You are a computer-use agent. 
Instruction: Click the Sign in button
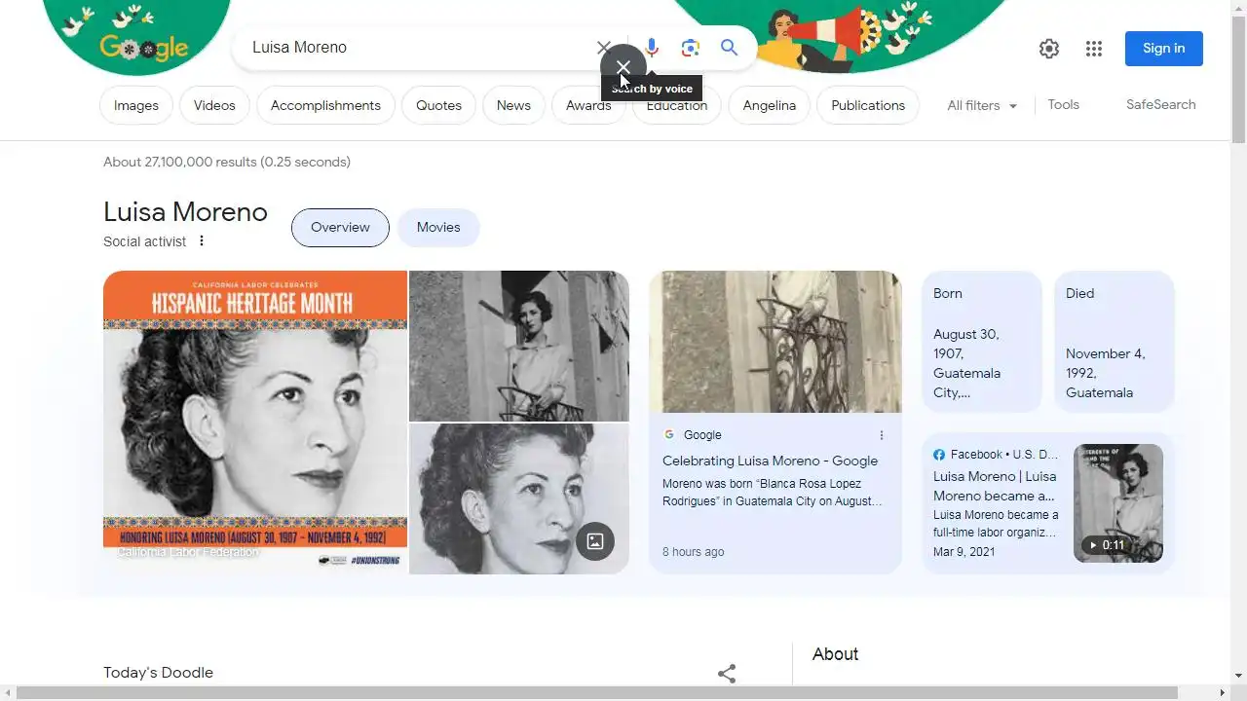pyautogui.click(x=1164, y=49)
